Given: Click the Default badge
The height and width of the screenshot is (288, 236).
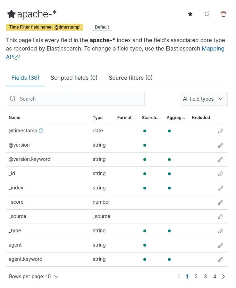Looking at the screenshot, I should tap(102, 27).
